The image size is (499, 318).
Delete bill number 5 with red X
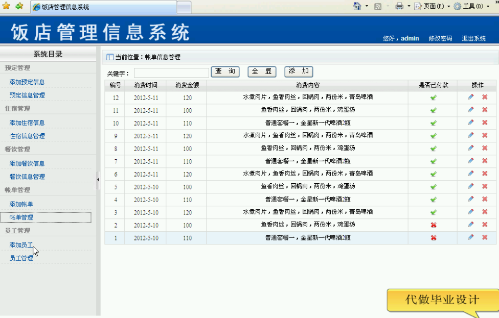[x=485, y=186]
